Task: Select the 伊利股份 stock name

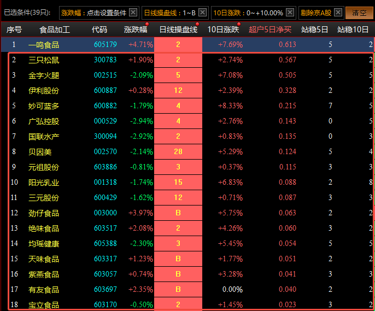Action: [x=44, y=90]
